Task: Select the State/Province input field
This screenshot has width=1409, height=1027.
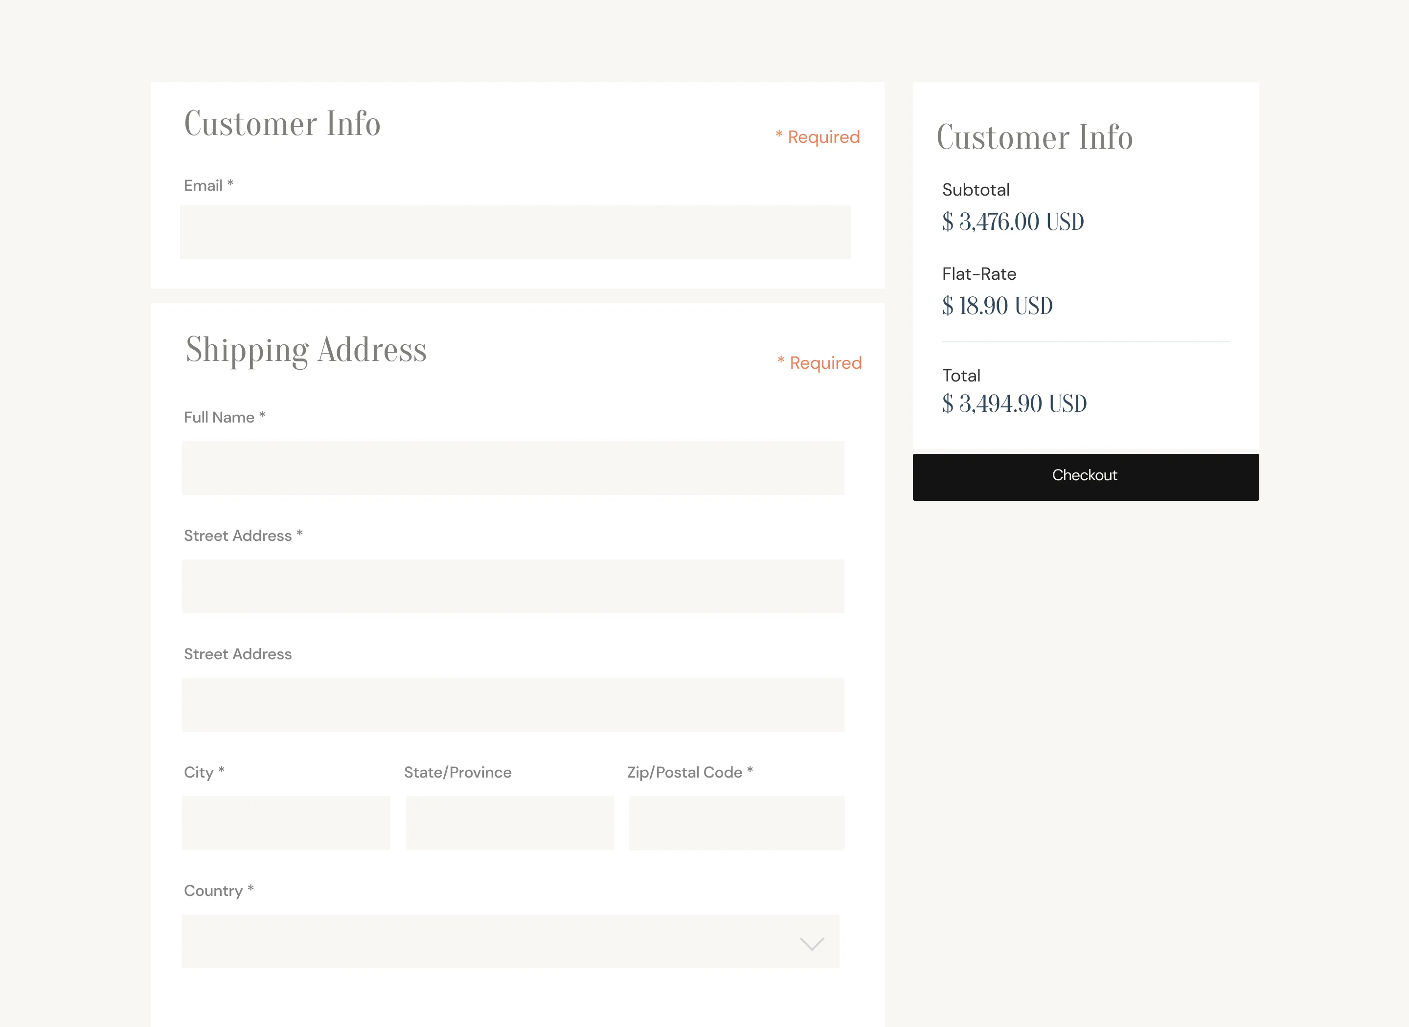Action: 510,823
